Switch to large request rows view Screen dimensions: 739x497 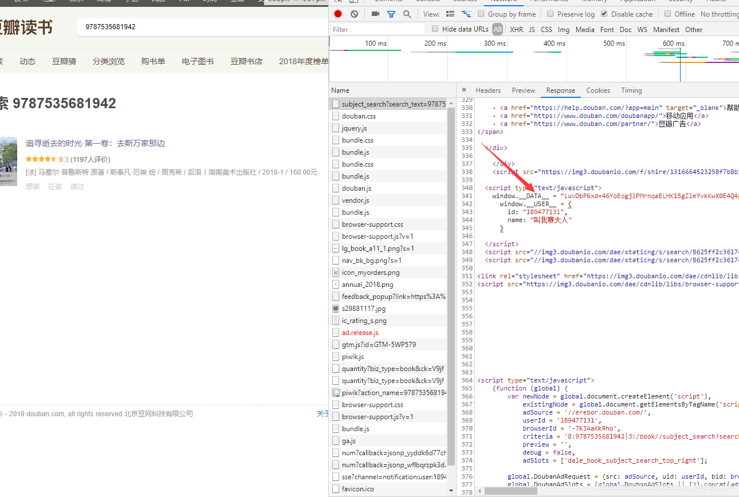coord(450,14)
